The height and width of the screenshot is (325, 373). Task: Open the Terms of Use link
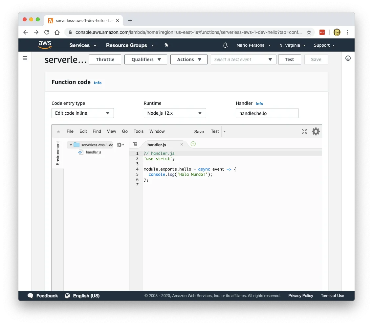(x=332, y=296)
